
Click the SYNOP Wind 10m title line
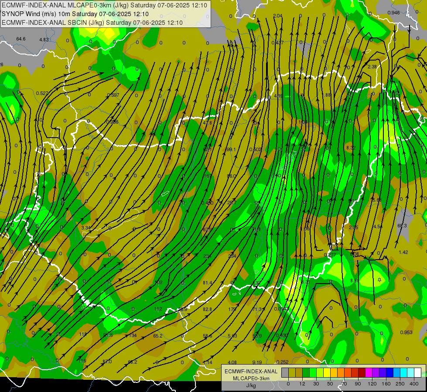[x=75, y=14]
